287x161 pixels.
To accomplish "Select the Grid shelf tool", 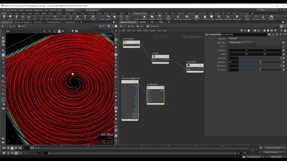I will (29, 17).
